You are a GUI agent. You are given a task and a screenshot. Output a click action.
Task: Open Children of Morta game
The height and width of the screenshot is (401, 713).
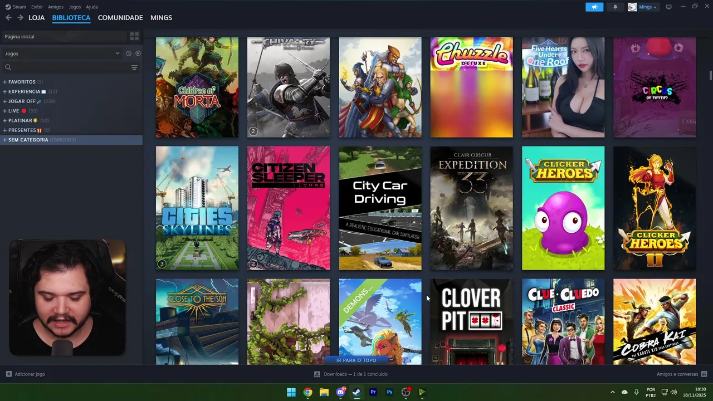tap(197, 87)
